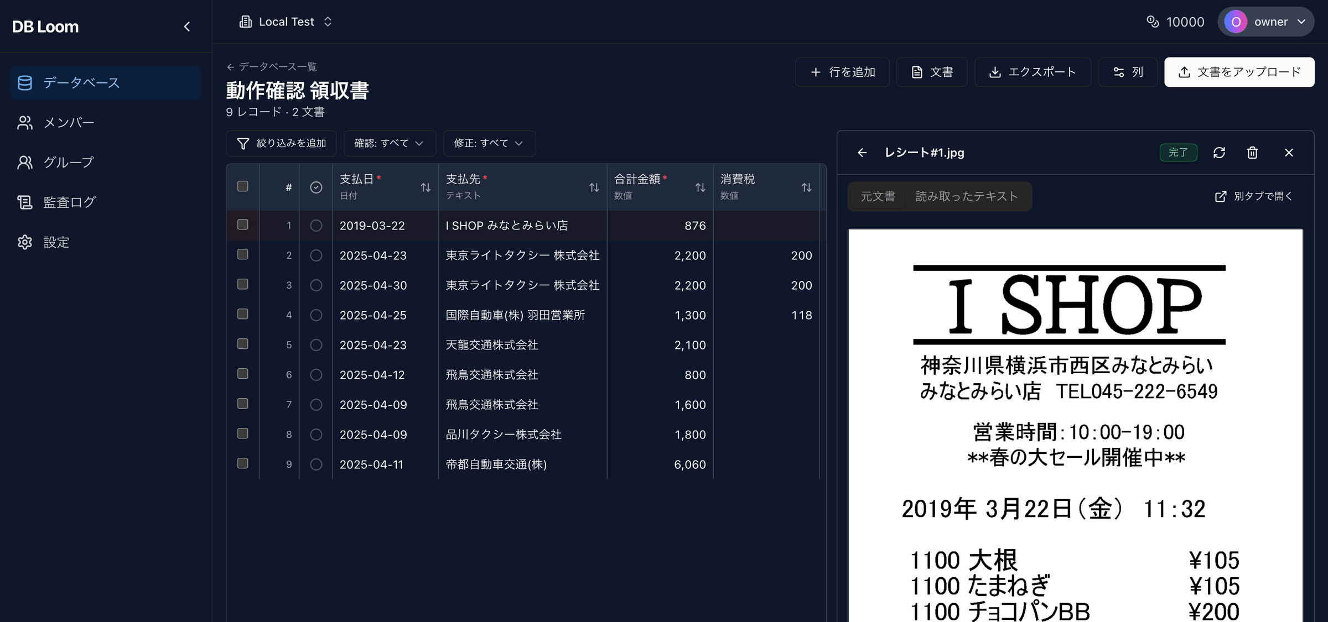
Task: Click the I SHOP receipt image preview
Action: click(1076, 426)
